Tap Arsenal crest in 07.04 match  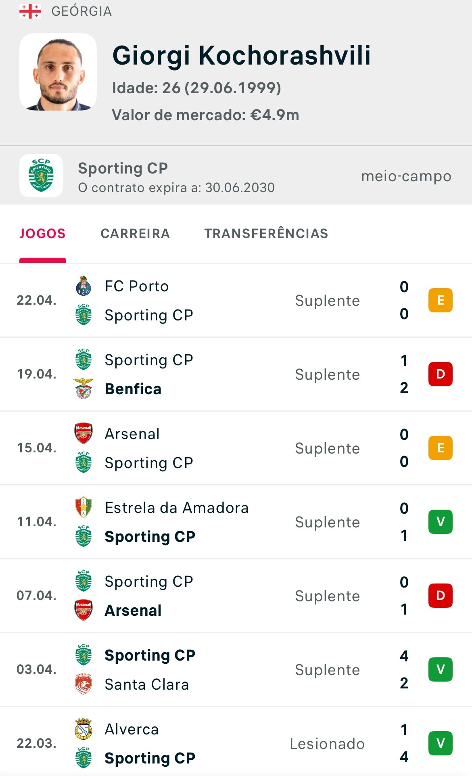[84, 610]
